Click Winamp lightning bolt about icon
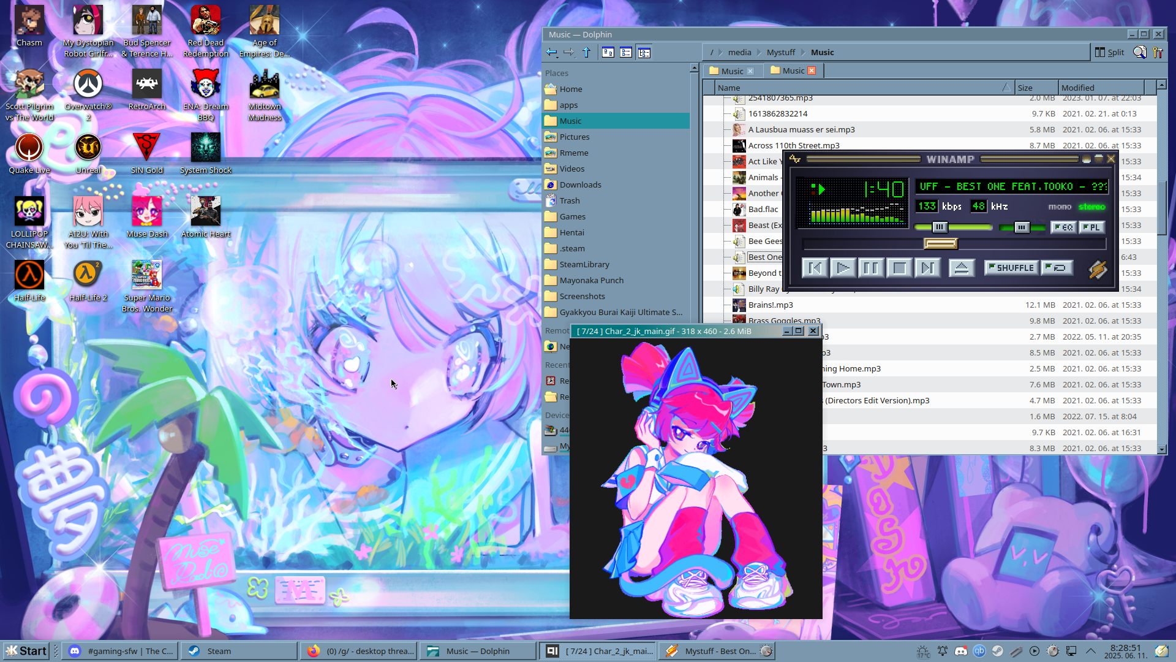The height and width of the screenshot is (662, 1176). pyautogui.click(x=1097, y=269)
